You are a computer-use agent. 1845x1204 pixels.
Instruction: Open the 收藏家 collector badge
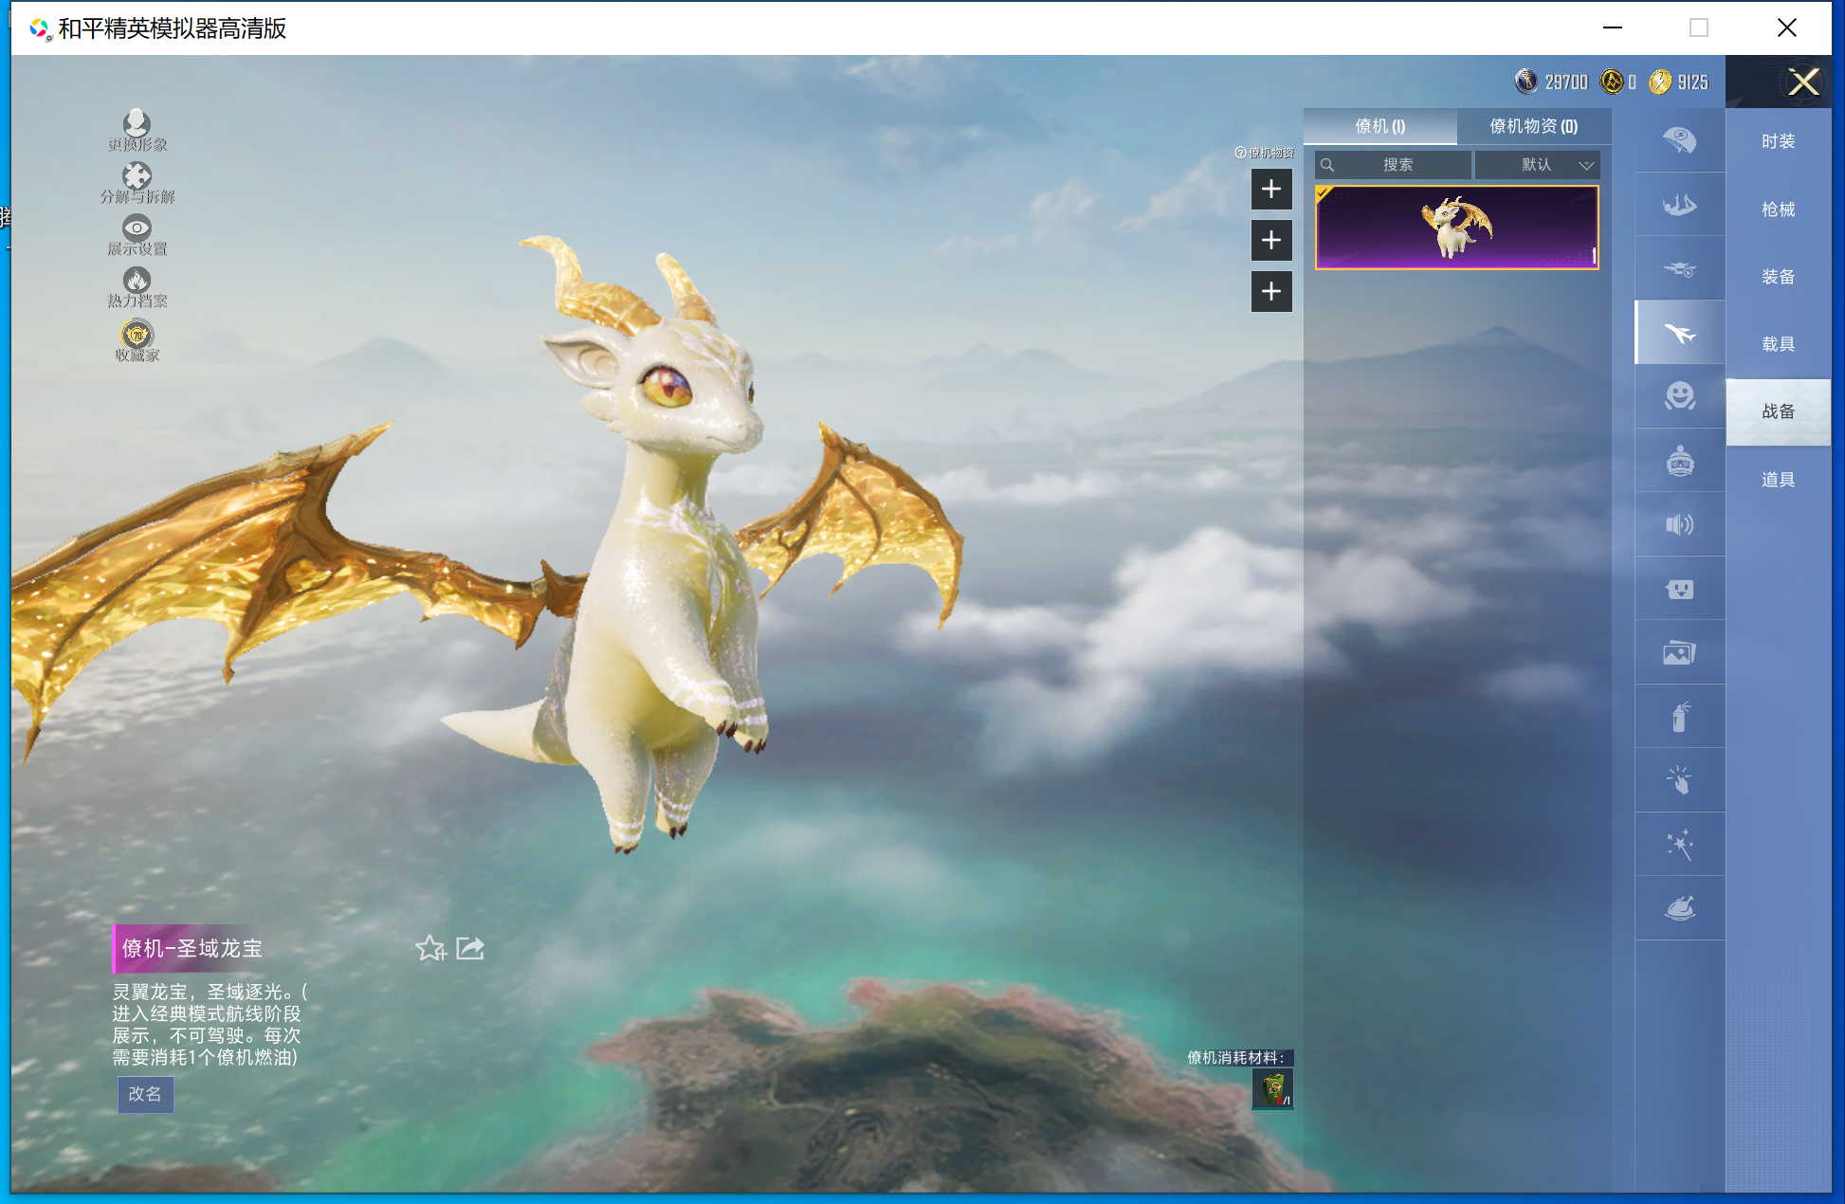tap(137, 337)
